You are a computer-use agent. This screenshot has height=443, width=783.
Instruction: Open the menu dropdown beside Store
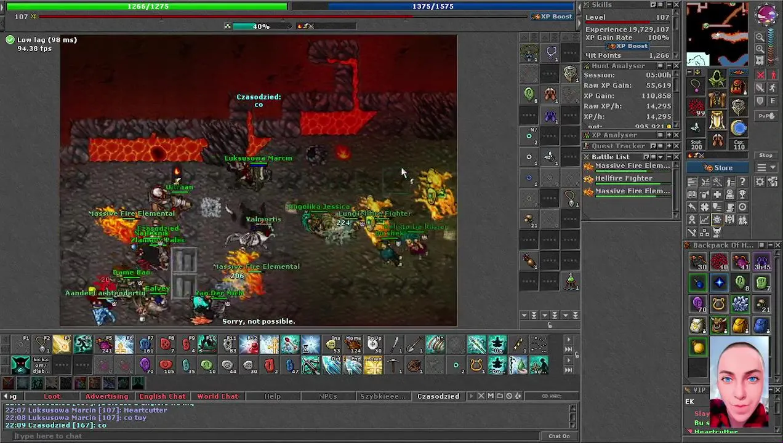tap(766, 167)
